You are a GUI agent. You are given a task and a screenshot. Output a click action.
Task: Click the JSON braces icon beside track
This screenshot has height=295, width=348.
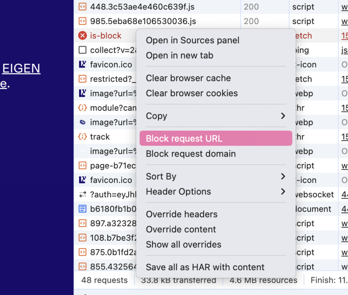click(x=82, y=137)
